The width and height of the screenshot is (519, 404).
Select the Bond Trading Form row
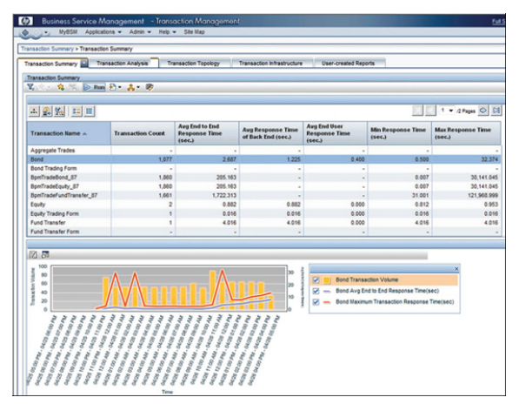[264, 168]
